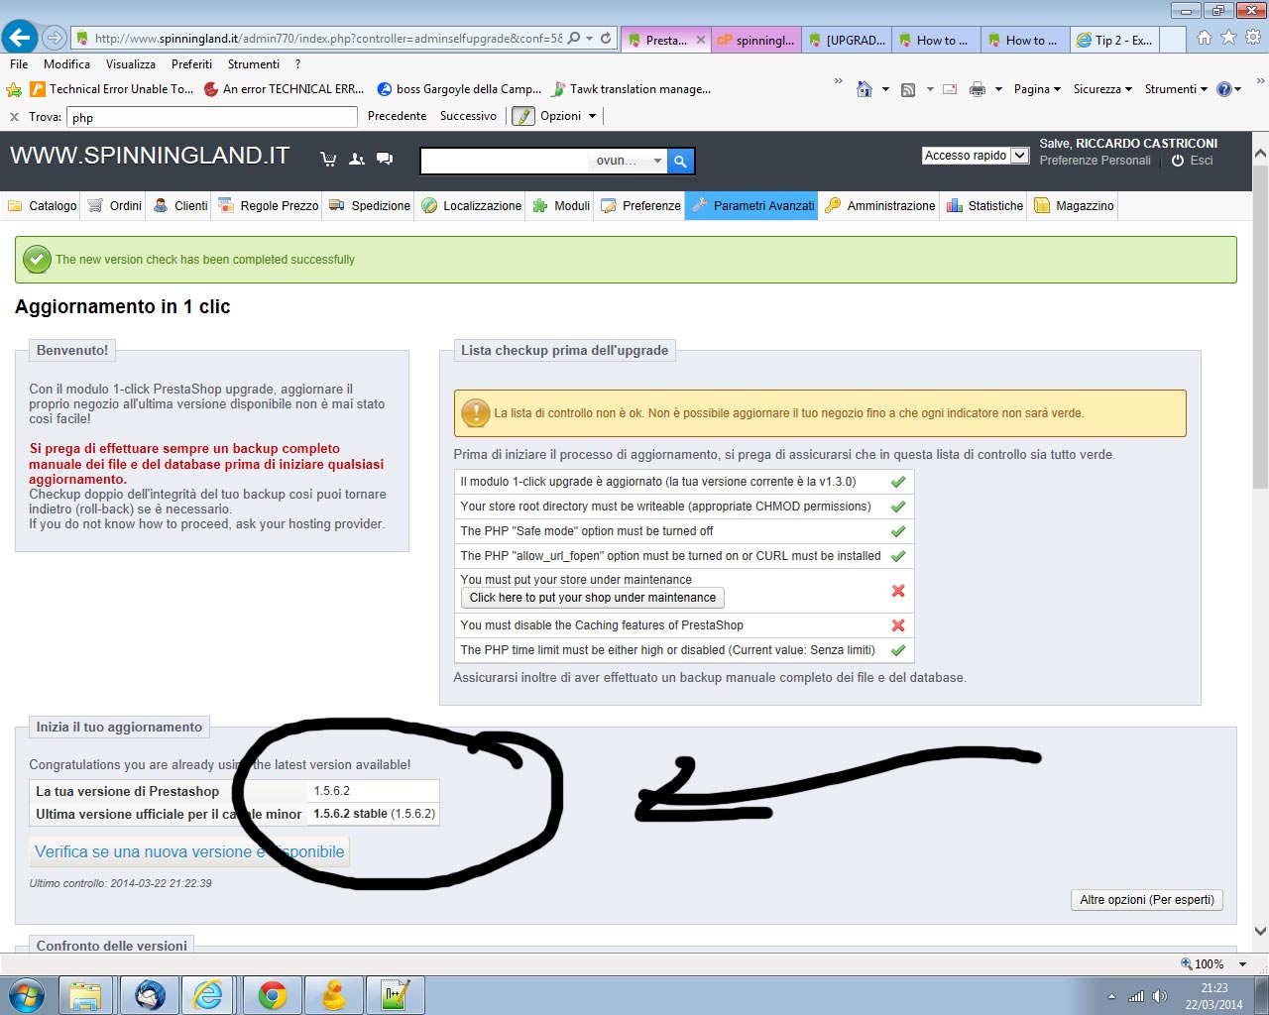Open the command bar Strumenti dropdown
Image resolution: width=1269 pixels, height=1015 pixels.
tap(1176, 89)
